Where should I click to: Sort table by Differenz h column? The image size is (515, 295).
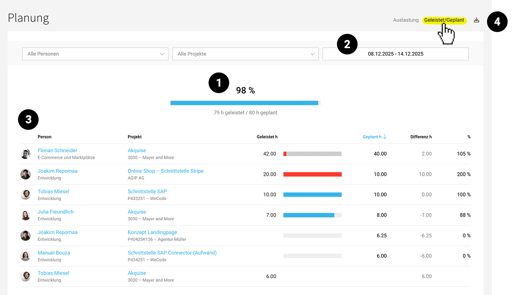pos(421,137)
